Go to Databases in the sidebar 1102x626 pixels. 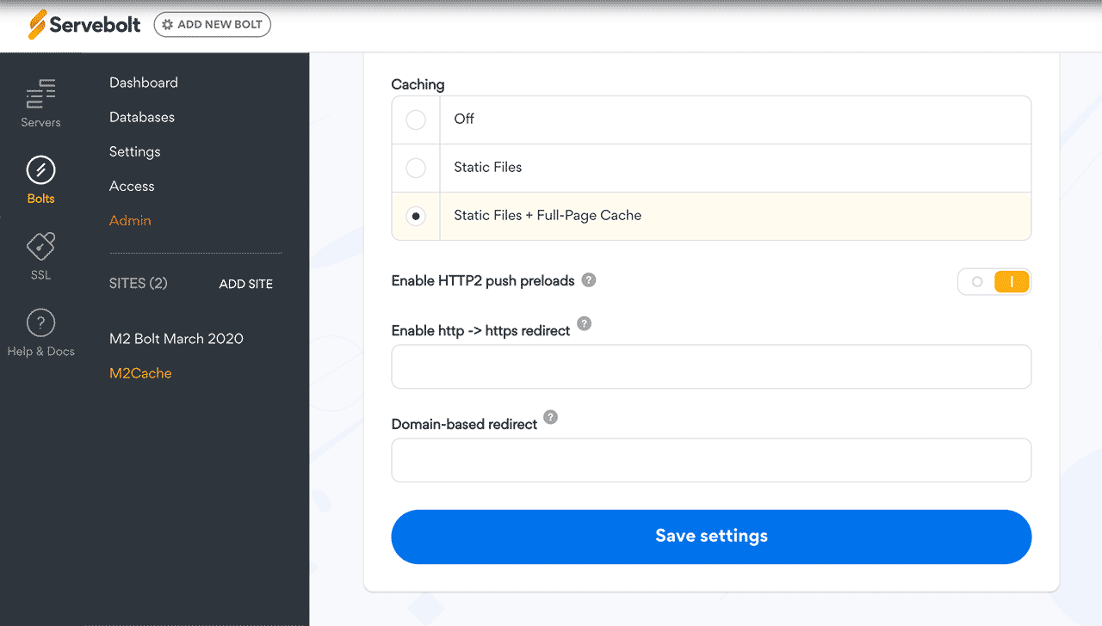[142, 117]
